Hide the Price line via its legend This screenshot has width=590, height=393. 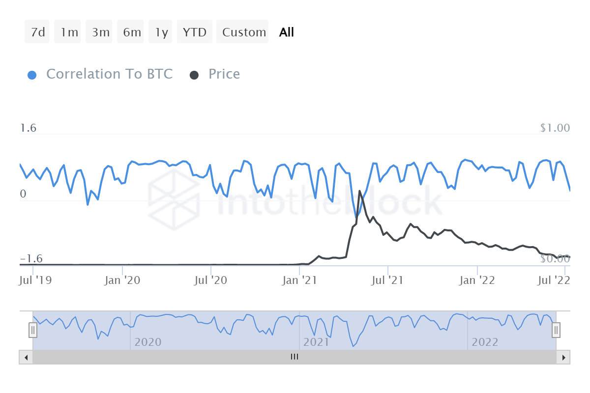pyautogui.click(x=224, y=74)
